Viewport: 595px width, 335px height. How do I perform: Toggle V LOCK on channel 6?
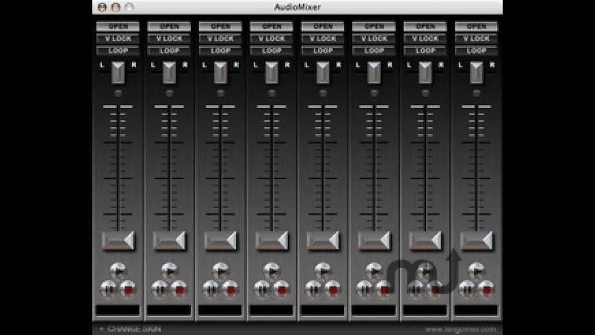click(374, 38)
